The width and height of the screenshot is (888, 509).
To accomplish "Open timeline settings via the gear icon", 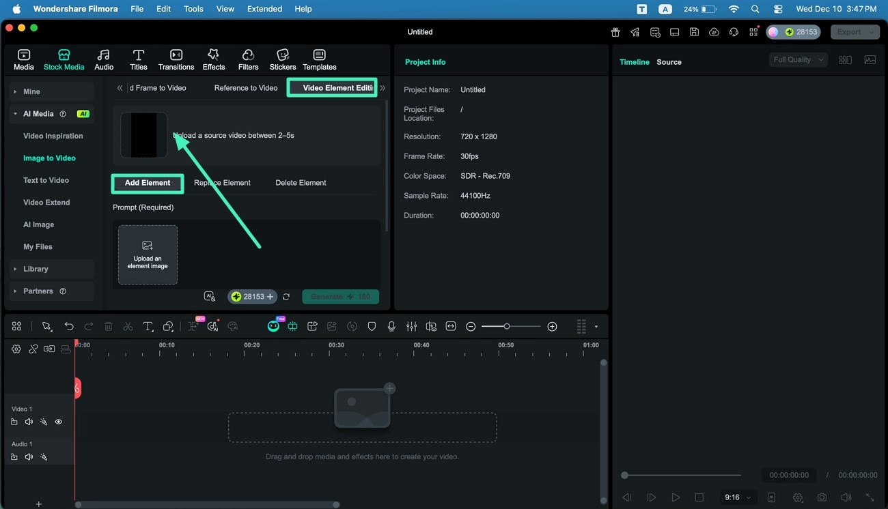I will point(16,349).
